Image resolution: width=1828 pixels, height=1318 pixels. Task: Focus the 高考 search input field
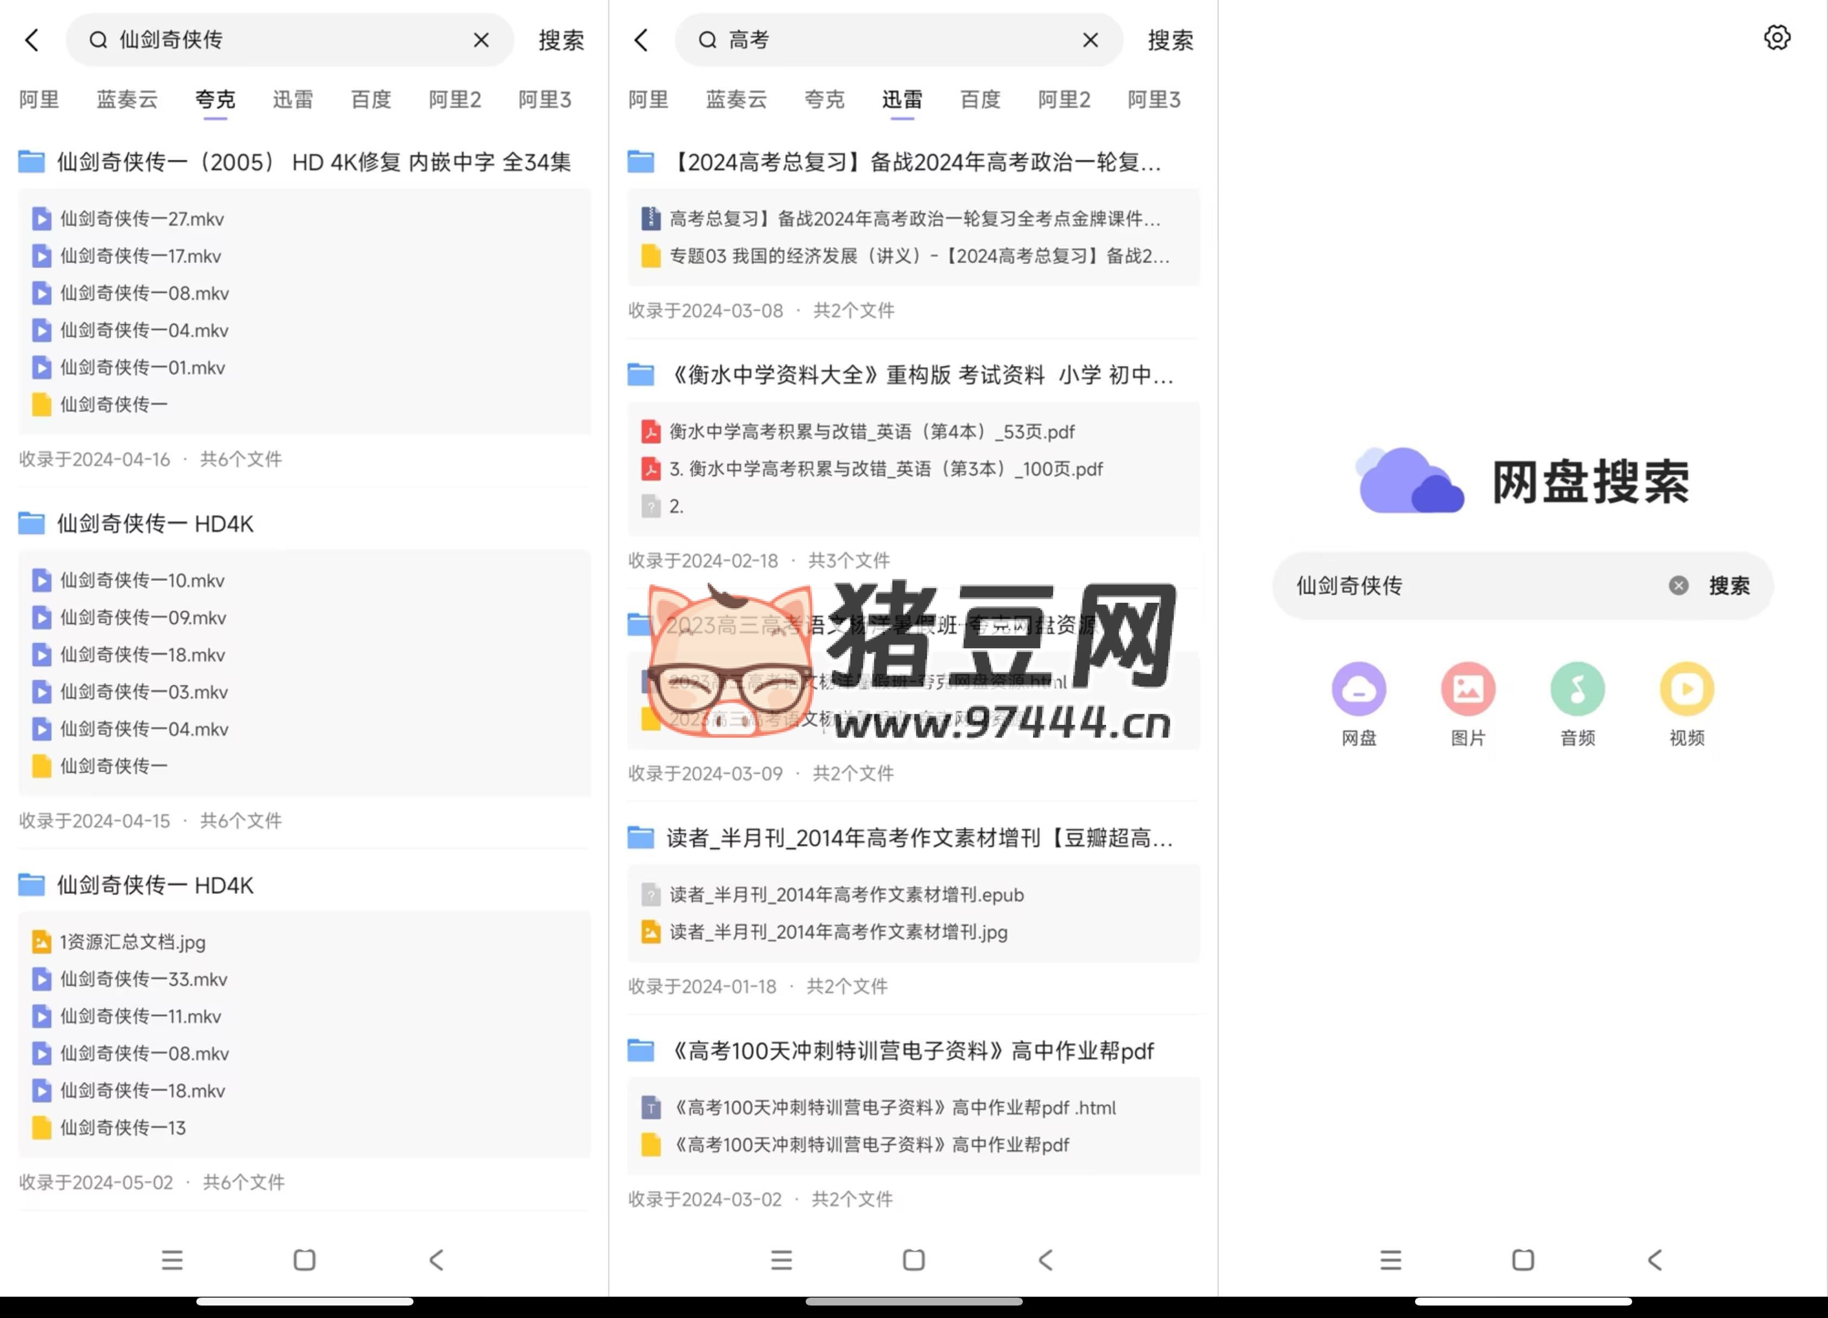[x=899, y=40]
